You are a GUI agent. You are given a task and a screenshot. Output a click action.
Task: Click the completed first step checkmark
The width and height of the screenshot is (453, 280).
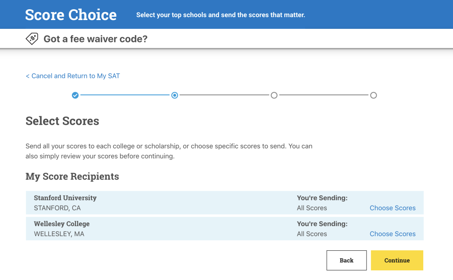point(75,95)
